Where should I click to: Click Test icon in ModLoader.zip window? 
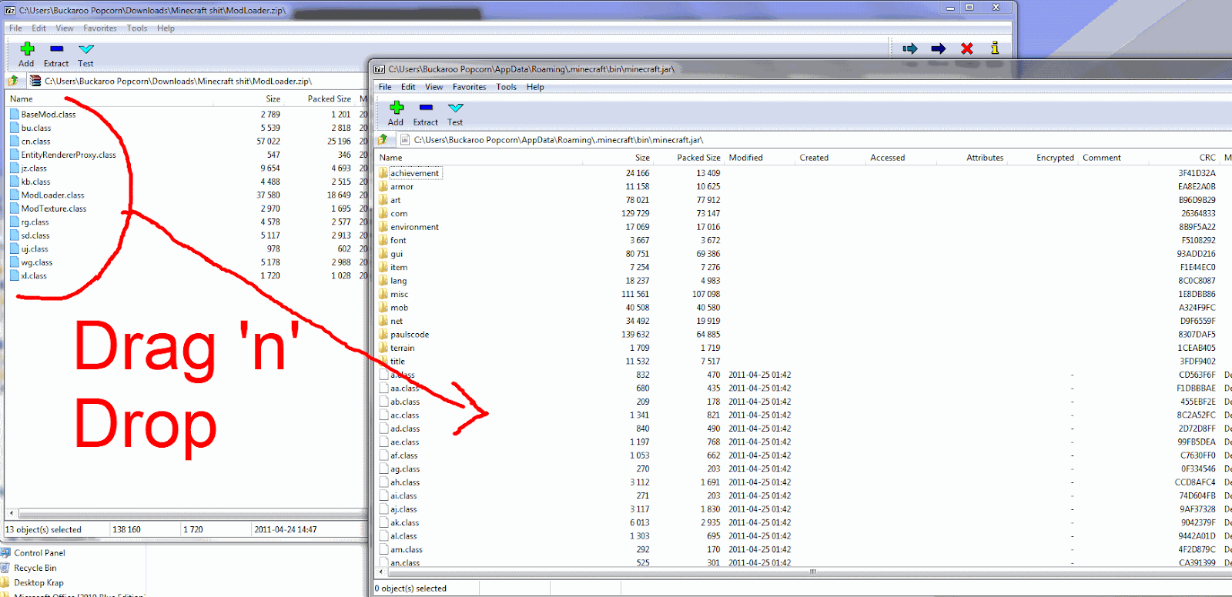(x=86, y=48)
